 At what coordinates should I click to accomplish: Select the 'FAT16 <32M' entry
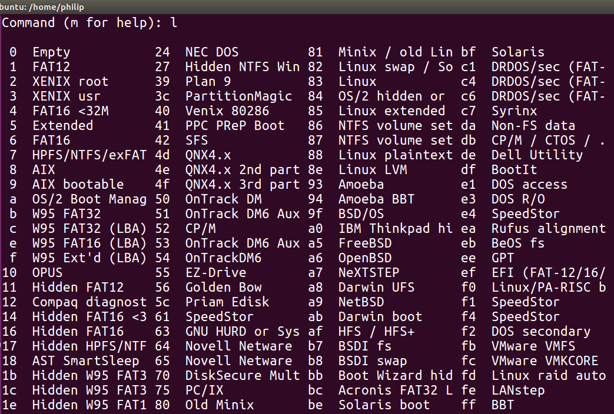[71, 111]
